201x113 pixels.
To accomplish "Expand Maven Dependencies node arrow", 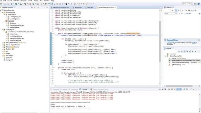I will pos(3,45).
